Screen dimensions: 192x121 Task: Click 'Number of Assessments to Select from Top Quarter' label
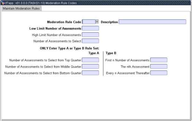45,60
